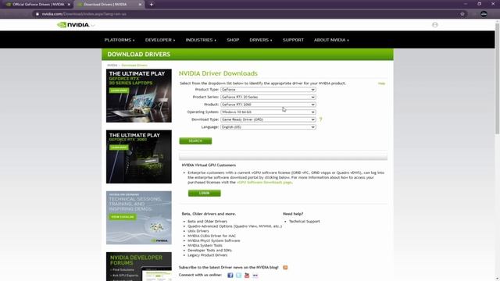Open the Drivers menu
Screen dimensions: 500x281
[261, 40]
